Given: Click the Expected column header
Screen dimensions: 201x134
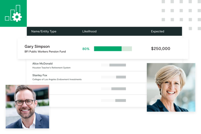Looking at the screenshot, I should [x=158, y=31].
